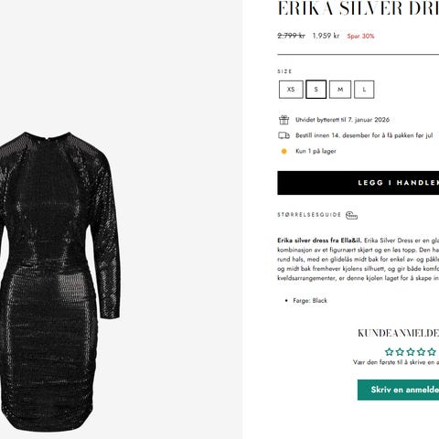Click the Spar 30% discount label
Image resolution: width=439 pixels, height=439 pixels.
[360, 36]
